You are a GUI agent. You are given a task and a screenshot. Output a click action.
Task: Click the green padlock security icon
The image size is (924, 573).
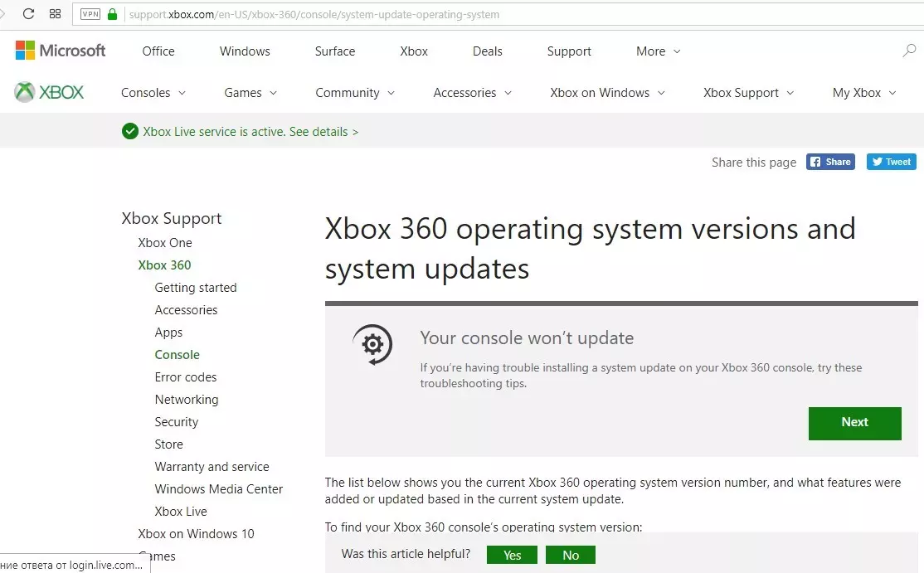(113, 14)
